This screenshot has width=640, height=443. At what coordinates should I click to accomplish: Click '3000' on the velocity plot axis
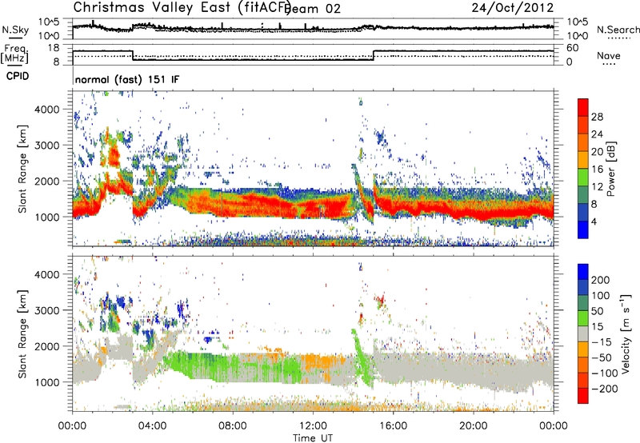46,310
